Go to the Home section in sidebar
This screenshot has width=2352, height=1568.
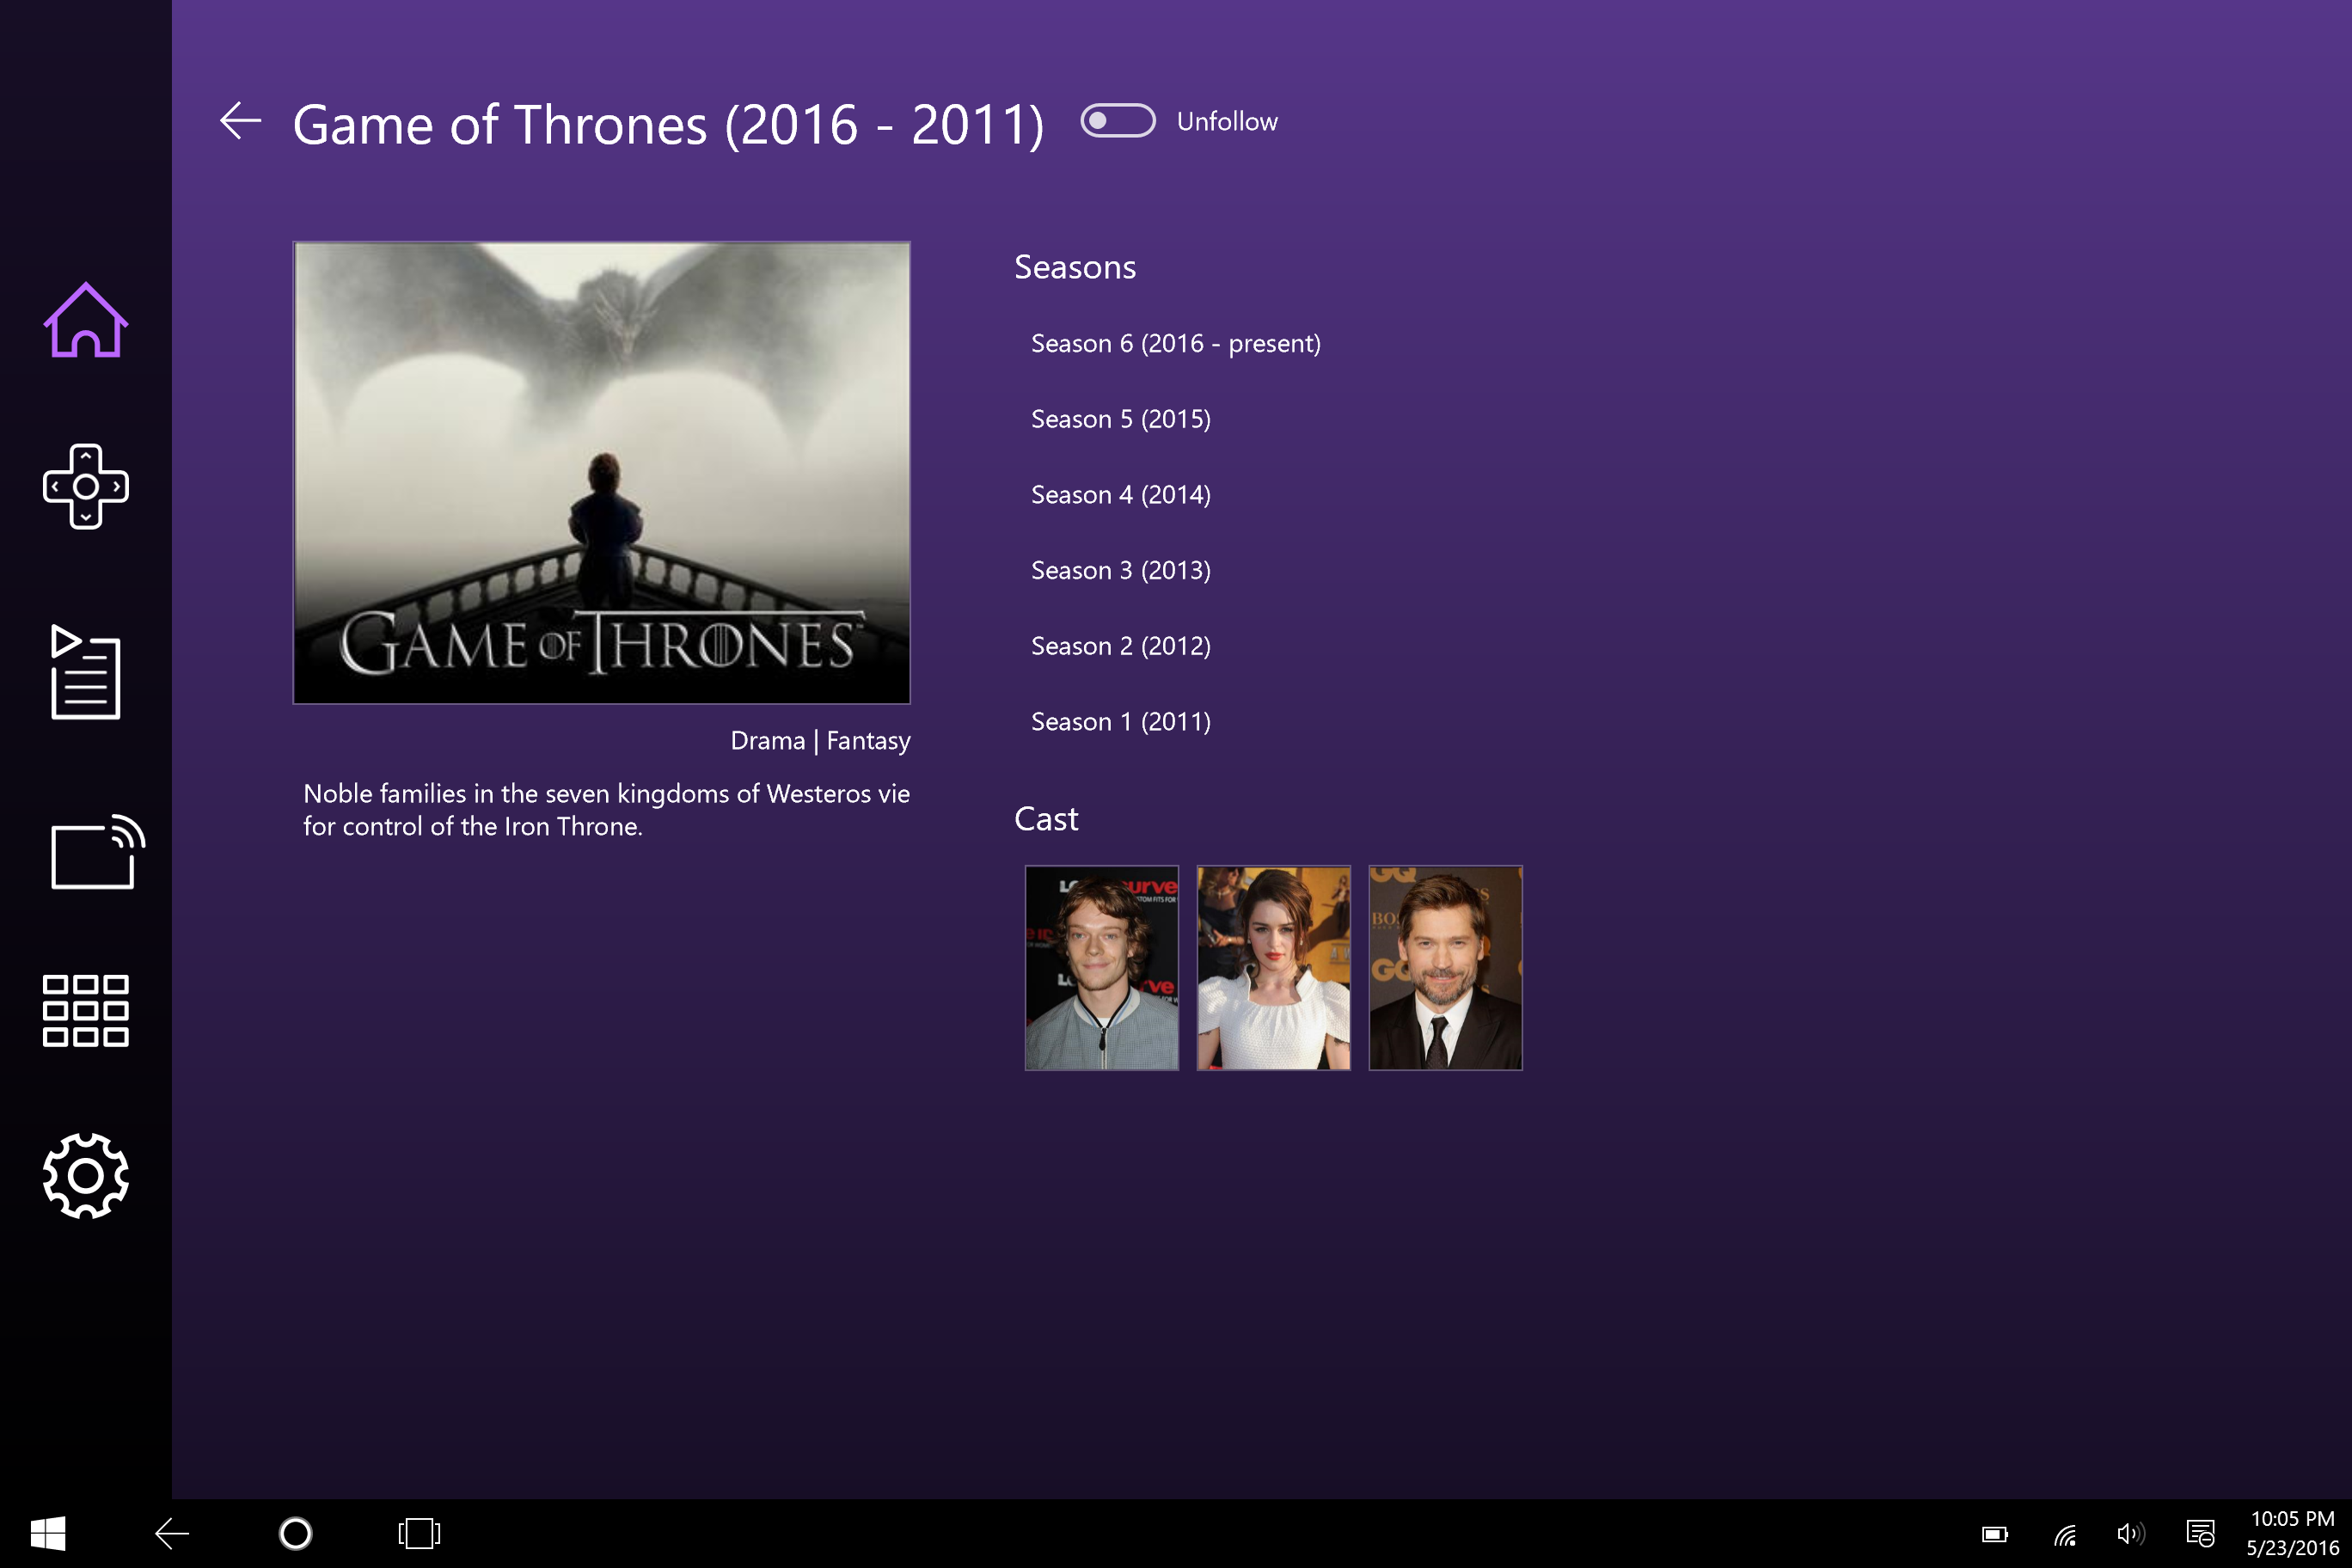click(85, 320)
